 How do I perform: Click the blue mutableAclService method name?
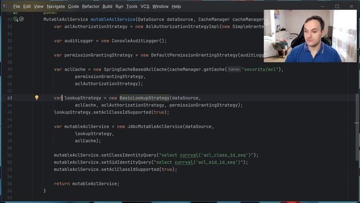(113, 19)
